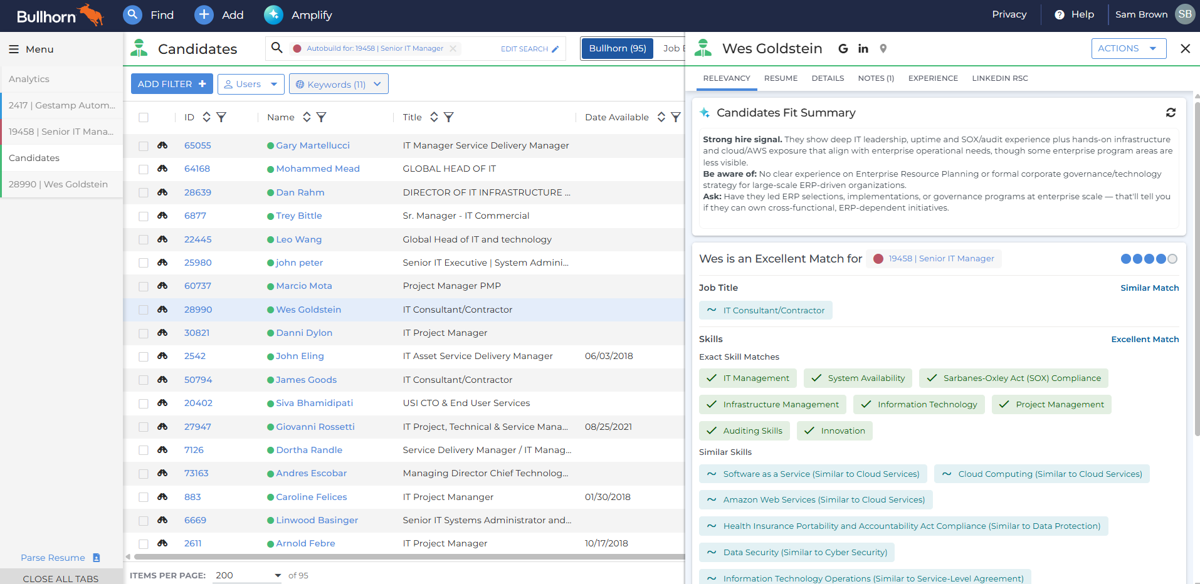Click the candidate search magnifier icon
Screen dimensions: 1200x584
[x=276, y=48]
